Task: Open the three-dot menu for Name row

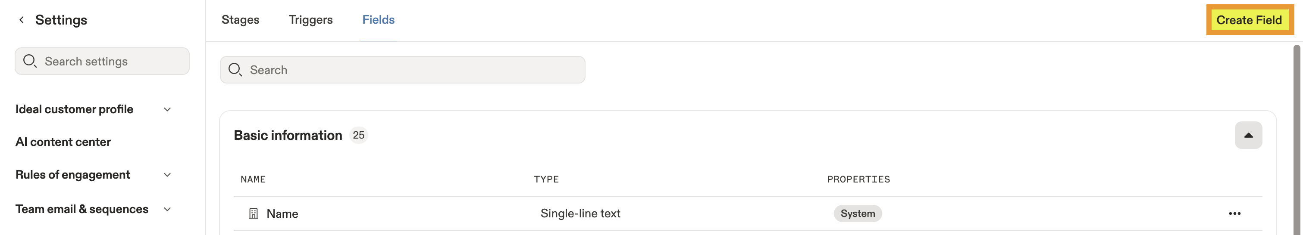Action: (x=1234, y=214)
